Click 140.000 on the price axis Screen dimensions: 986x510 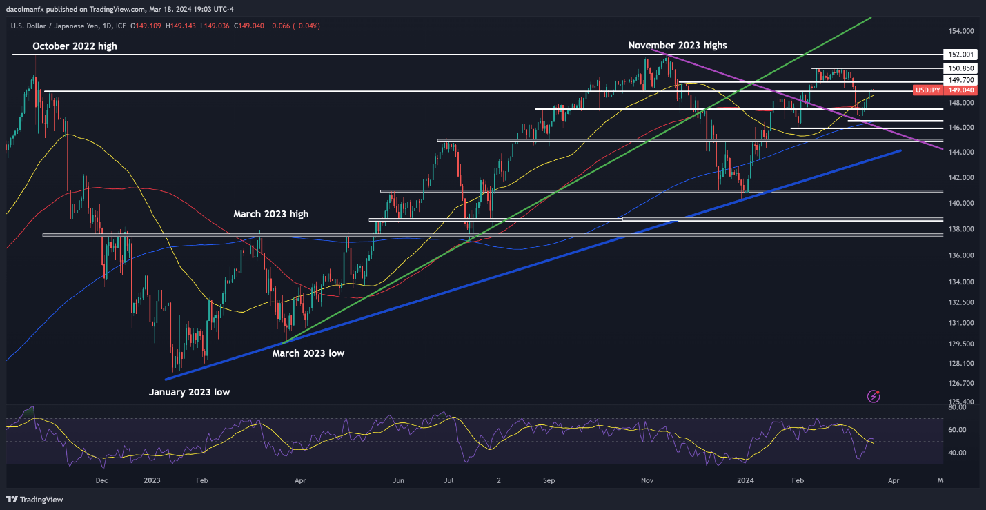point(960,204)
